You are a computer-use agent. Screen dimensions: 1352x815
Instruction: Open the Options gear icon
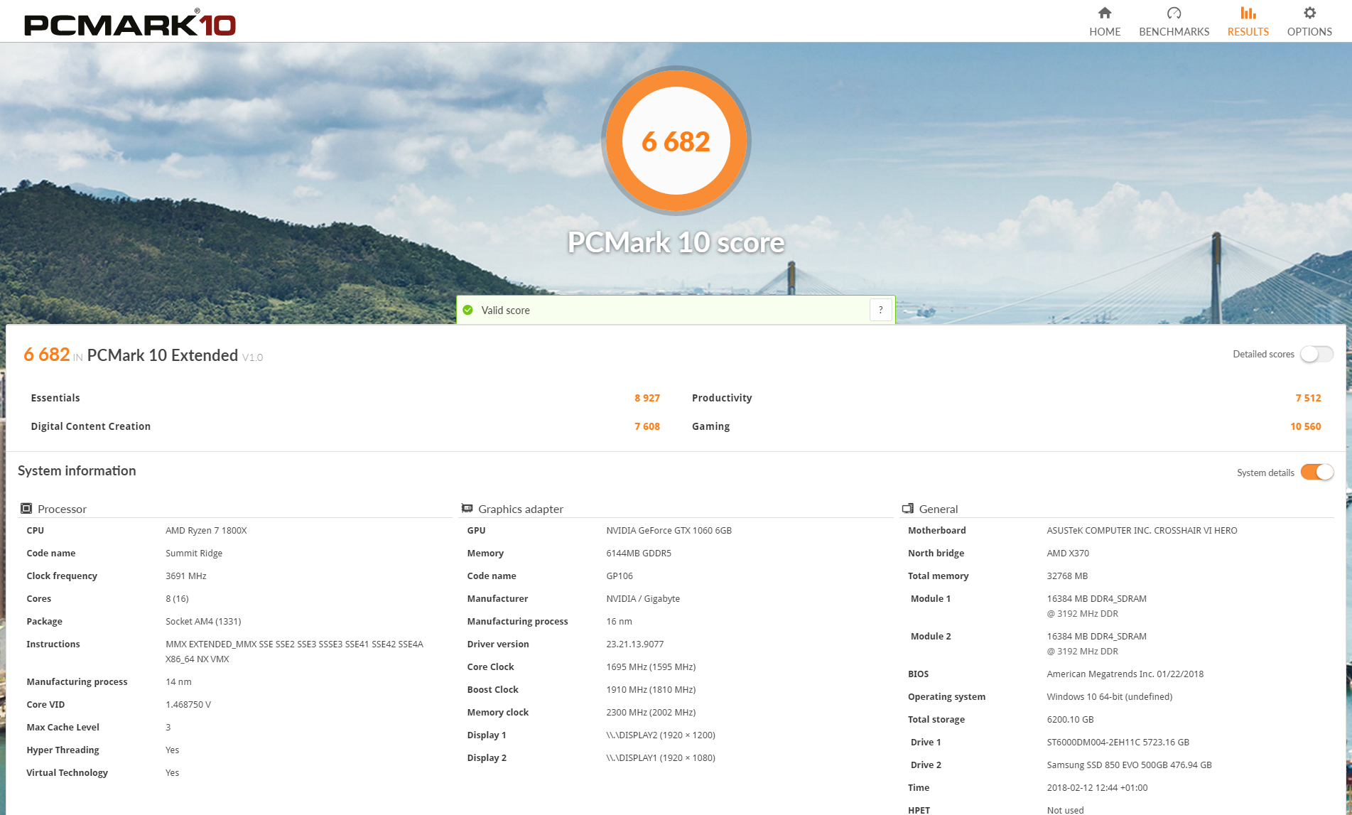click(x=1309, y=13)
